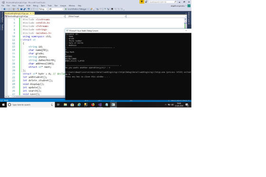This screenshot has width=266, height=177.
Task: Open the Windows Start menu
Action: pos(3,105)
